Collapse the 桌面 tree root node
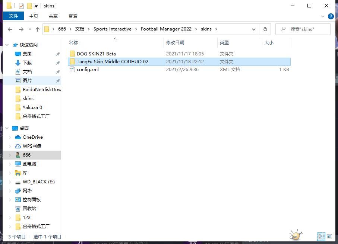Viewport: 338px width, 244px height. point(7,128)
